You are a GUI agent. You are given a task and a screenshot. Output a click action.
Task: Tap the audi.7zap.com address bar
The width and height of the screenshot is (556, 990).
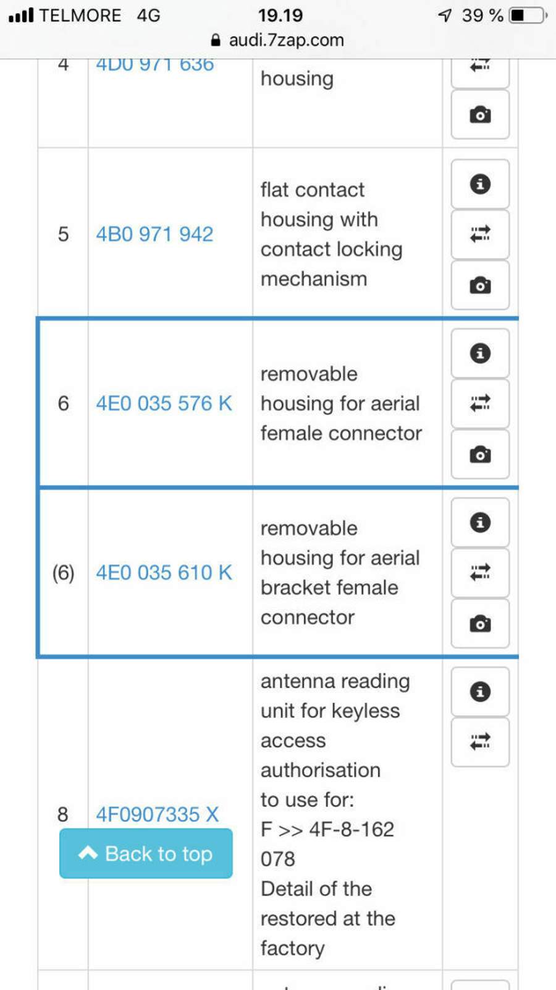278,40
